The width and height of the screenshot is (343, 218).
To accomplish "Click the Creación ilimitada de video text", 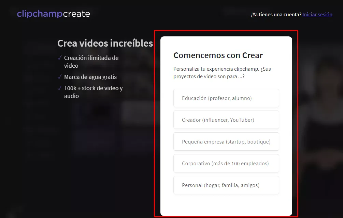I will click(x=91, y=62).
